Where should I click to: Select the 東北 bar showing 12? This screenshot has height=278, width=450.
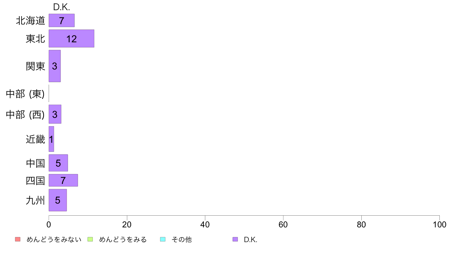(x=72, y=39)
